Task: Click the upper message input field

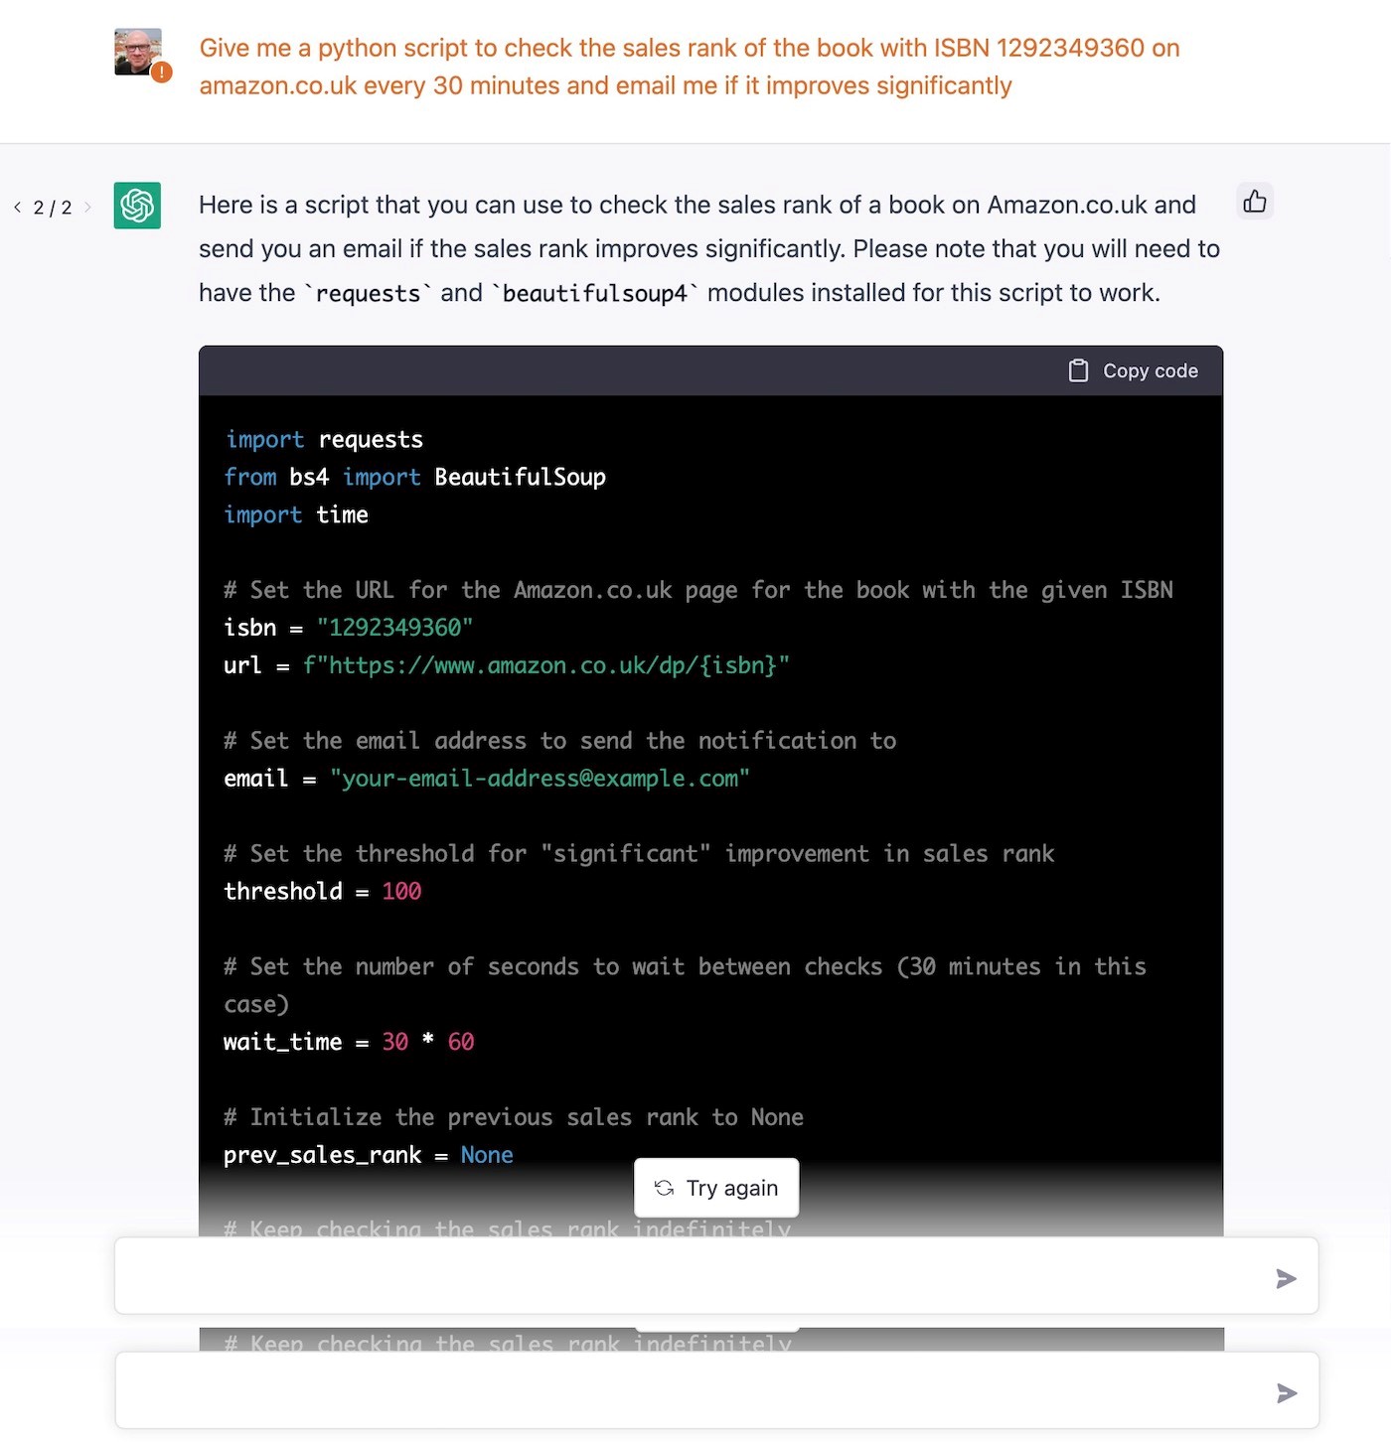Action: click(x=716, y=1276)
